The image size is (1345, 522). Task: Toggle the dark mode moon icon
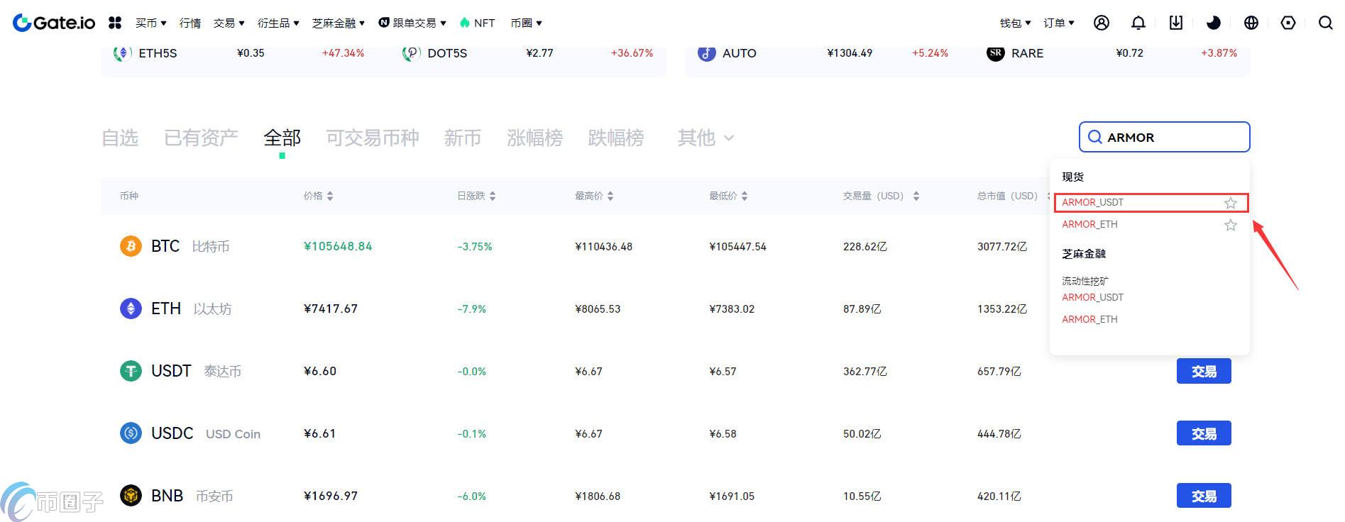(x=1214, y=23)
